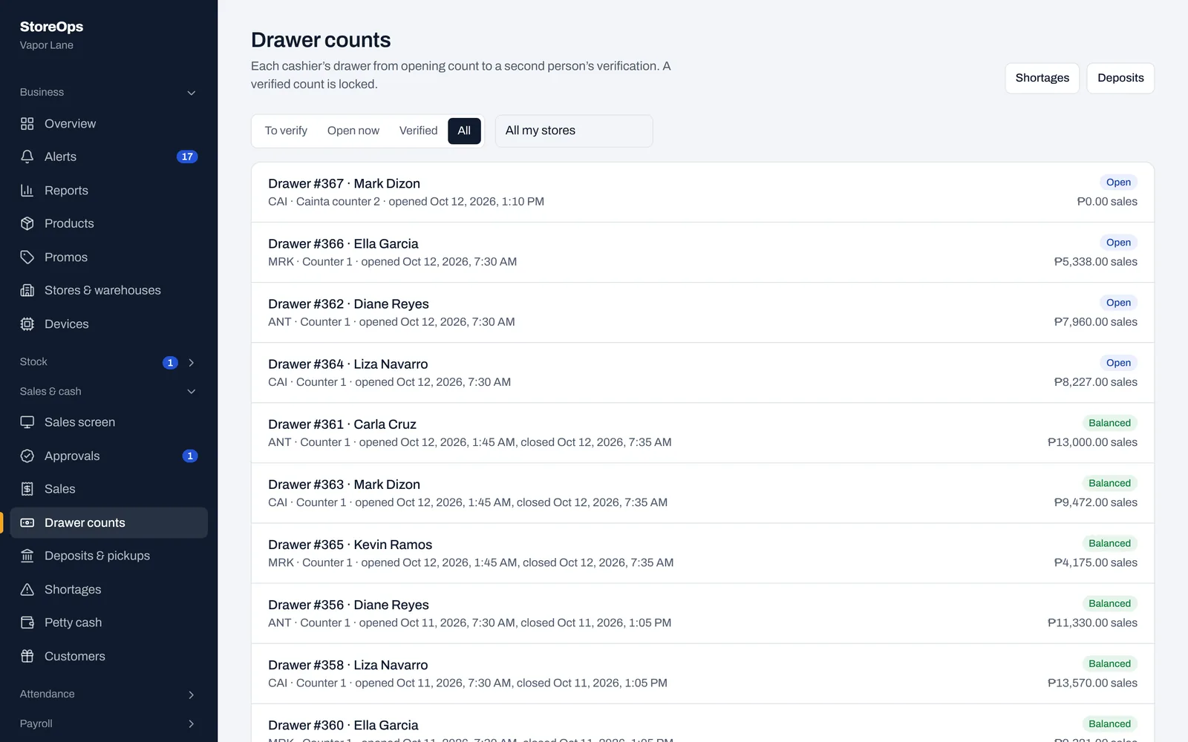1188x742 pixels.
Task: Switch to the Open now tab
Action: pos(353,131)
